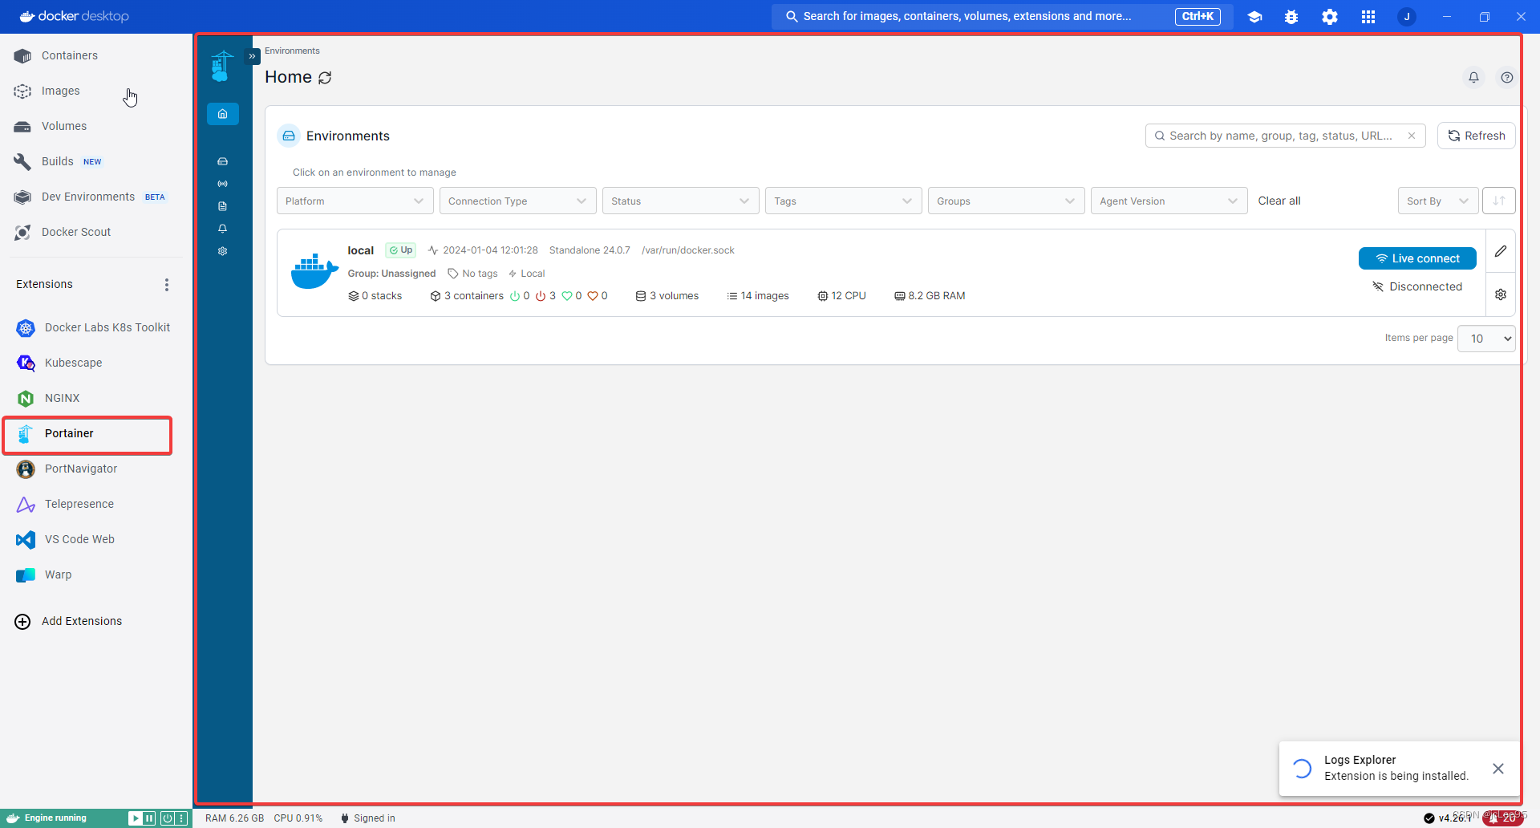Open Docker Scout in the sidebar

point(96,232)
